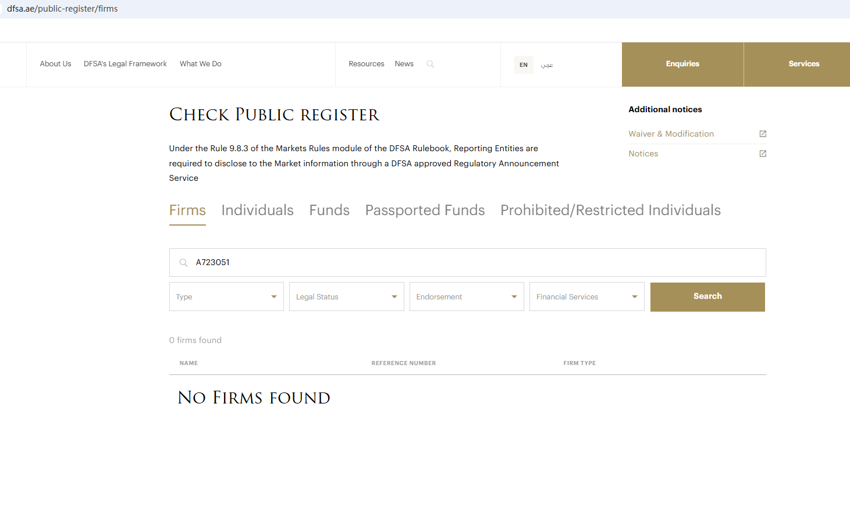The height and width of the screenshot is (525, 850).
Task: Switch to the Individuals tab
Action: [x=257, y=210]
